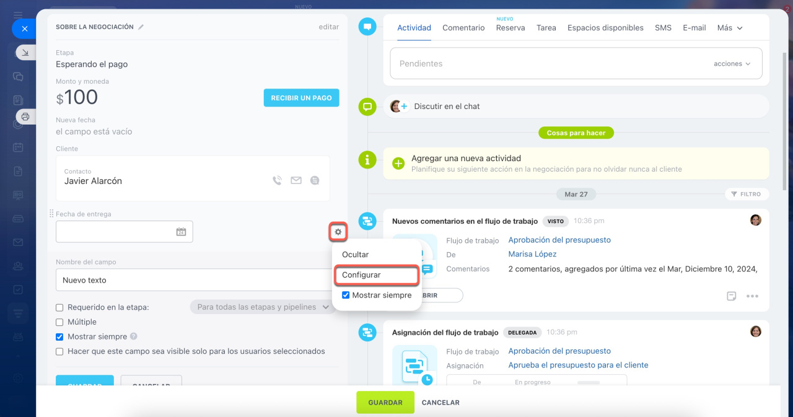Expand Para todas las etapas y pipelines dropdown

pos(263,307)
